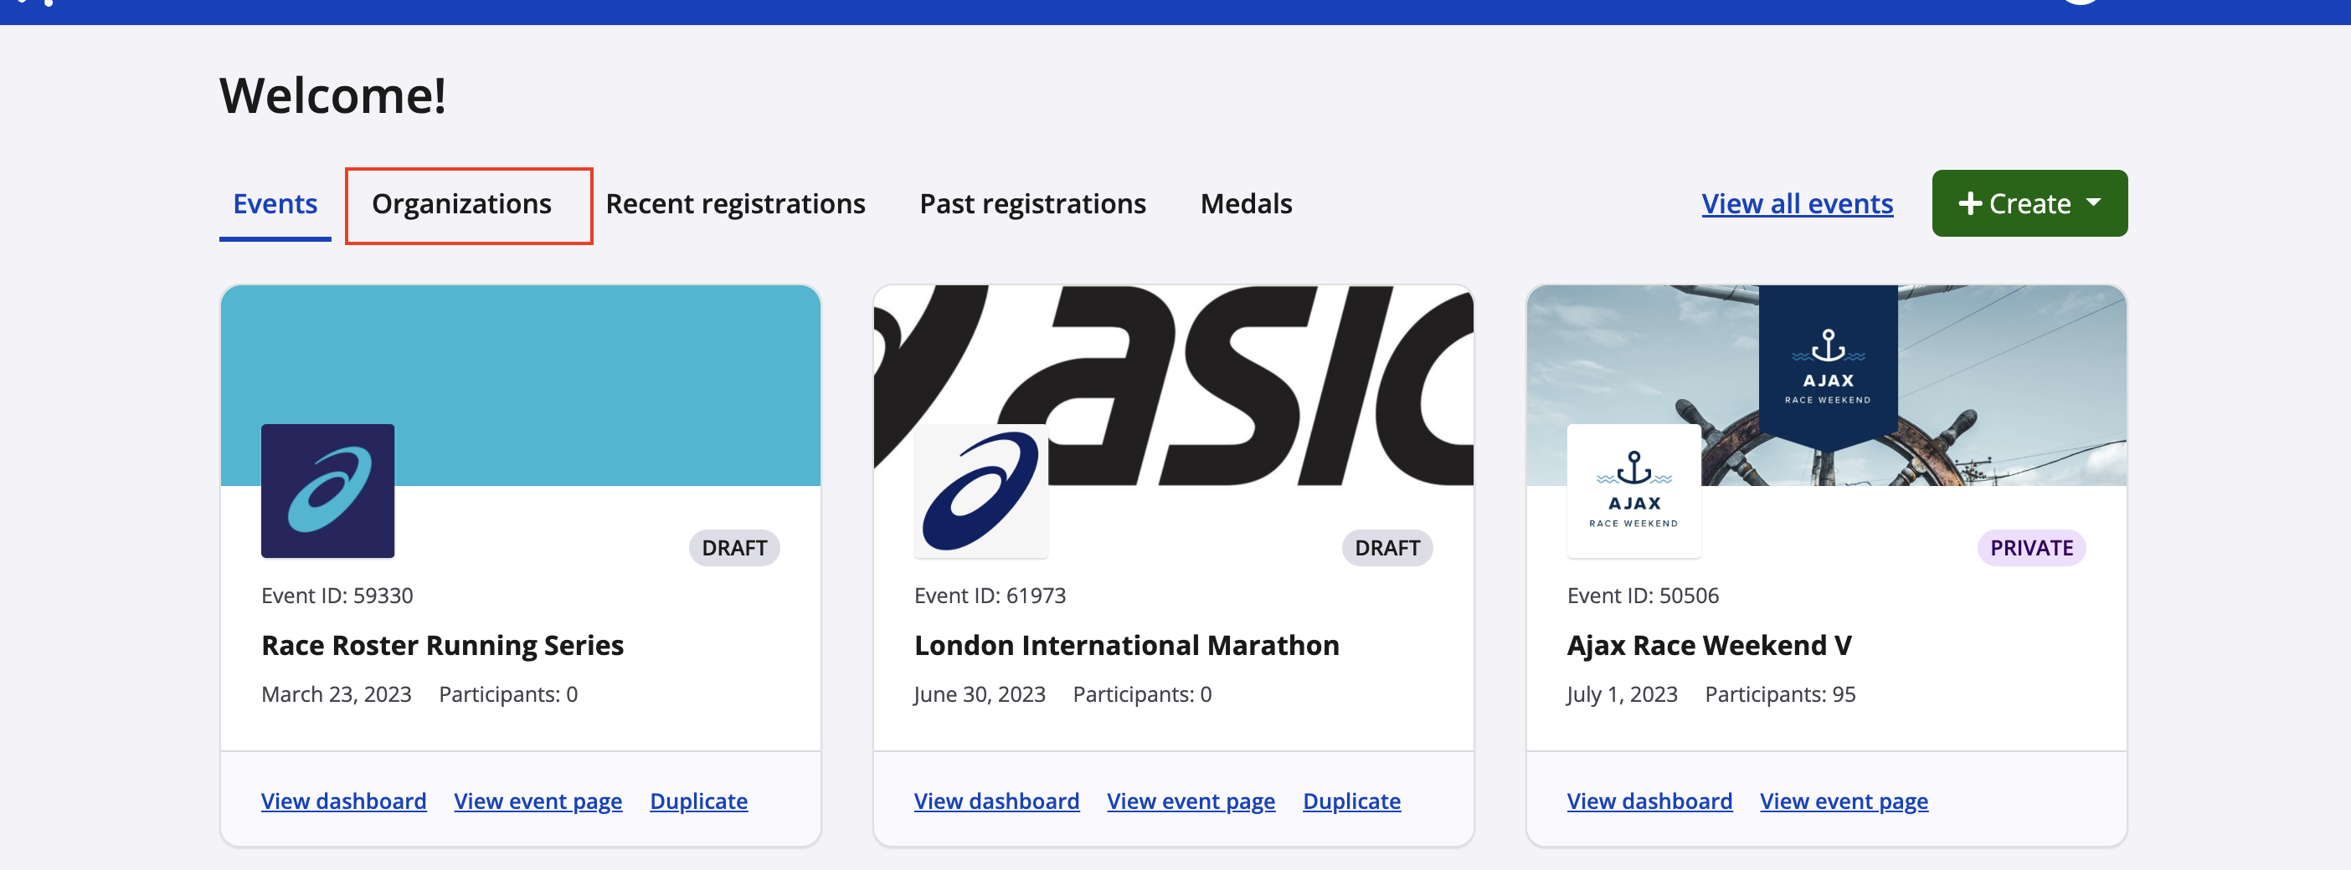Open the Create dropdown button
Image resolution: width=2351 pixels, height=870 pixels.
(x=2029, y=203)
